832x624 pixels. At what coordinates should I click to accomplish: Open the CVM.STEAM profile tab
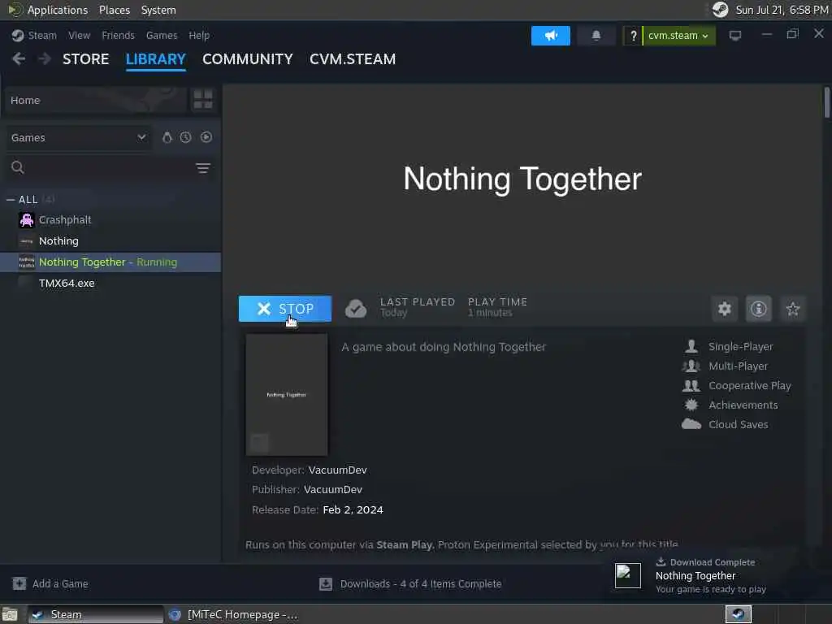coord(353,58)
